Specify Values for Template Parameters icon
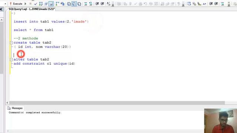Image resolution: width=237 pixels, height=133 pixels. (109, 4)
